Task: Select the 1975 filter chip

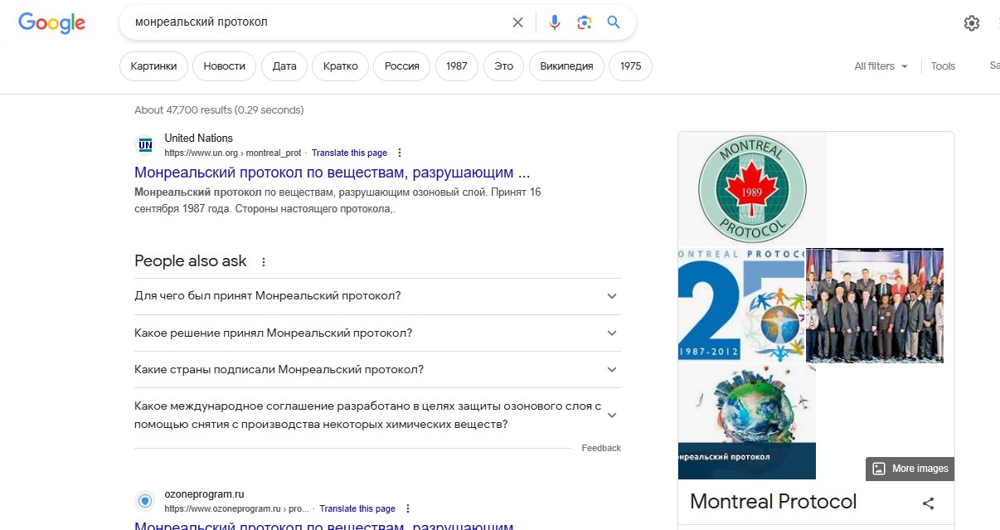Action: click(630, 66)
